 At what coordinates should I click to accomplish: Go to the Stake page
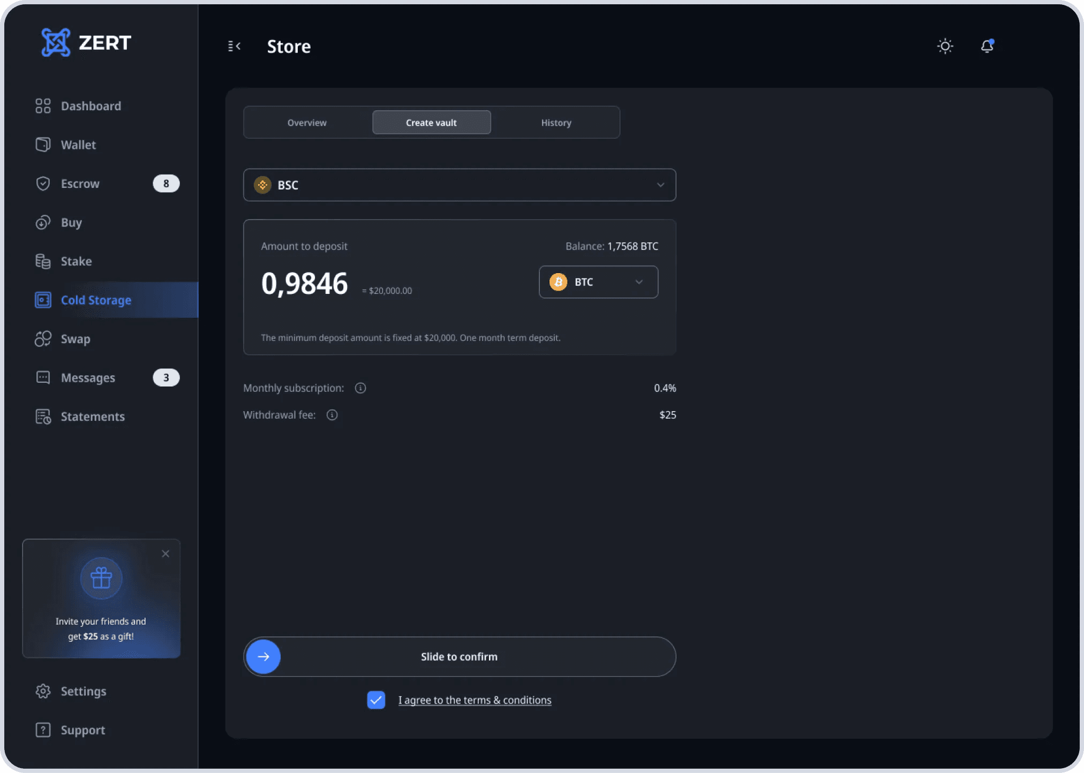coord(76,261)
